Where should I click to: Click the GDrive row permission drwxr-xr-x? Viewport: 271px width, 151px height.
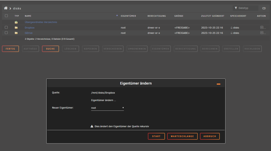coord(154,33)
